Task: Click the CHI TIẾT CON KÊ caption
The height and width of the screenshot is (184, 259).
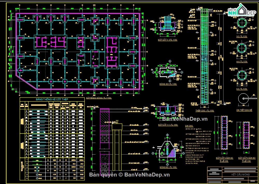Action: click(x=244, y=110)
